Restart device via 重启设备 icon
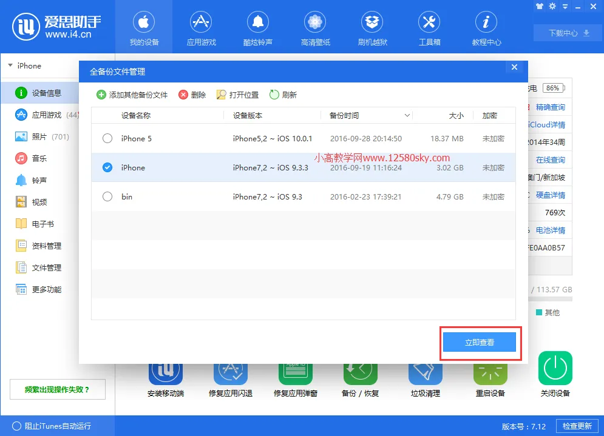The image size is (604, 436). [490, 375]
